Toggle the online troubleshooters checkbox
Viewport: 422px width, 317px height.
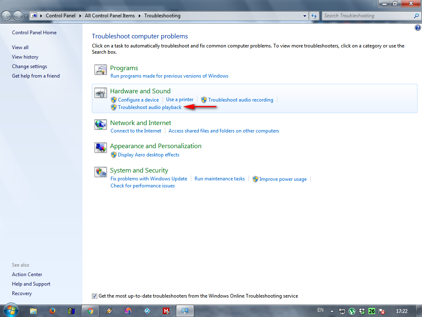[94, 296]
